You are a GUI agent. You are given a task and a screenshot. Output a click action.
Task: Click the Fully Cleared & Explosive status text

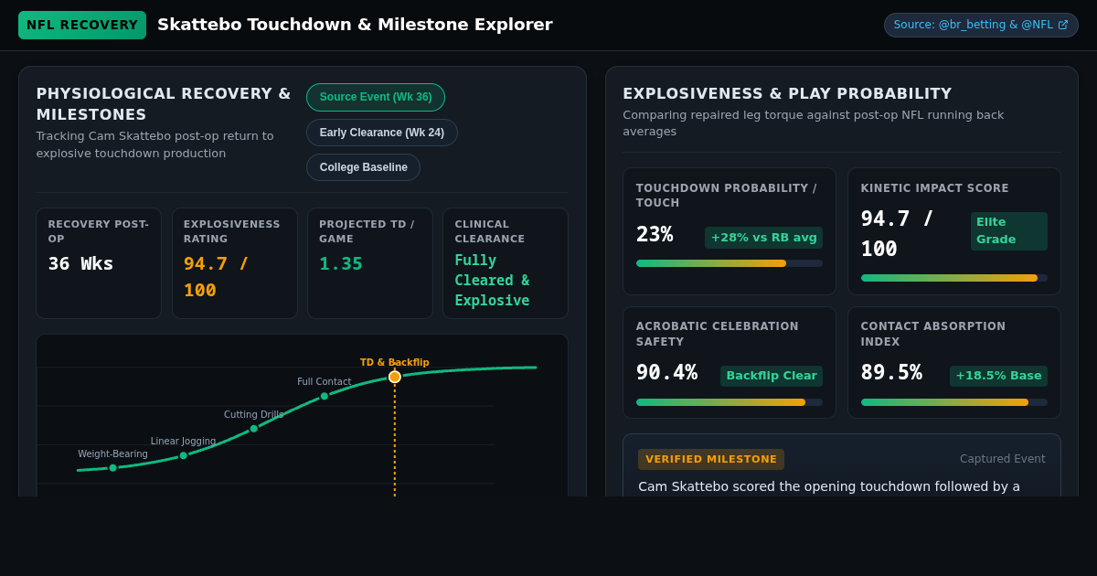point(492,281)
